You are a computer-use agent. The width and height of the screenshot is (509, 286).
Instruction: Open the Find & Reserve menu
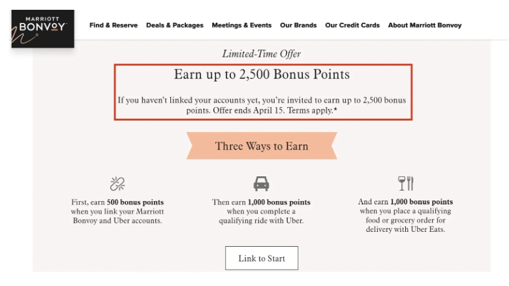pos(114,25)
